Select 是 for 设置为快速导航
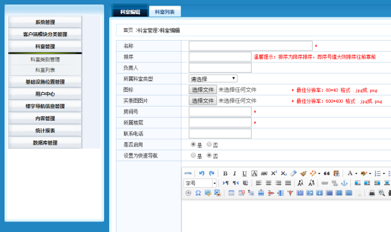This screenshot has height=232, width=391. pos(193,155)
